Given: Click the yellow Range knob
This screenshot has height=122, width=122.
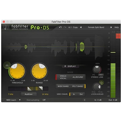Looking at the screenshot, I should pyautogui.click(x=39, y=71).
